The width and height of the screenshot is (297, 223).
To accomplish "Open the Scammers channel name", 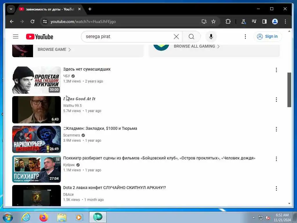I will 72,135.
